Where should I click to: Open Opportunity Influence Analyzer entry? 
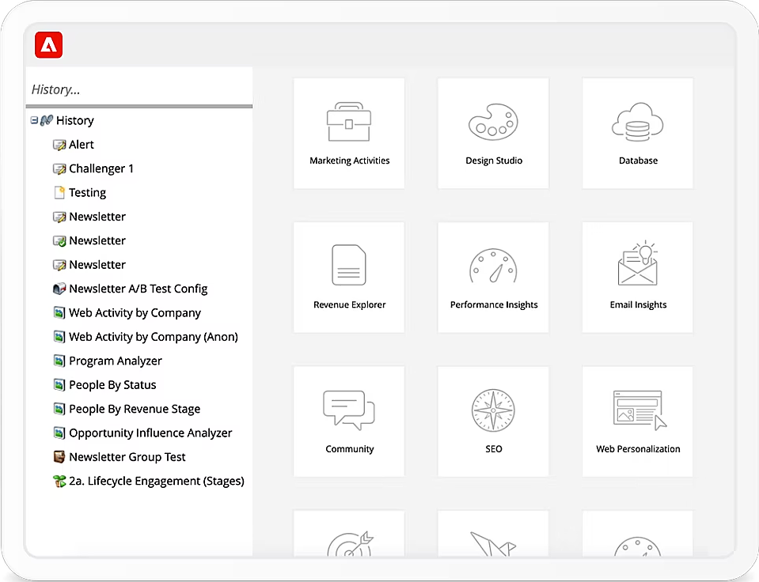tap(150, 433)
